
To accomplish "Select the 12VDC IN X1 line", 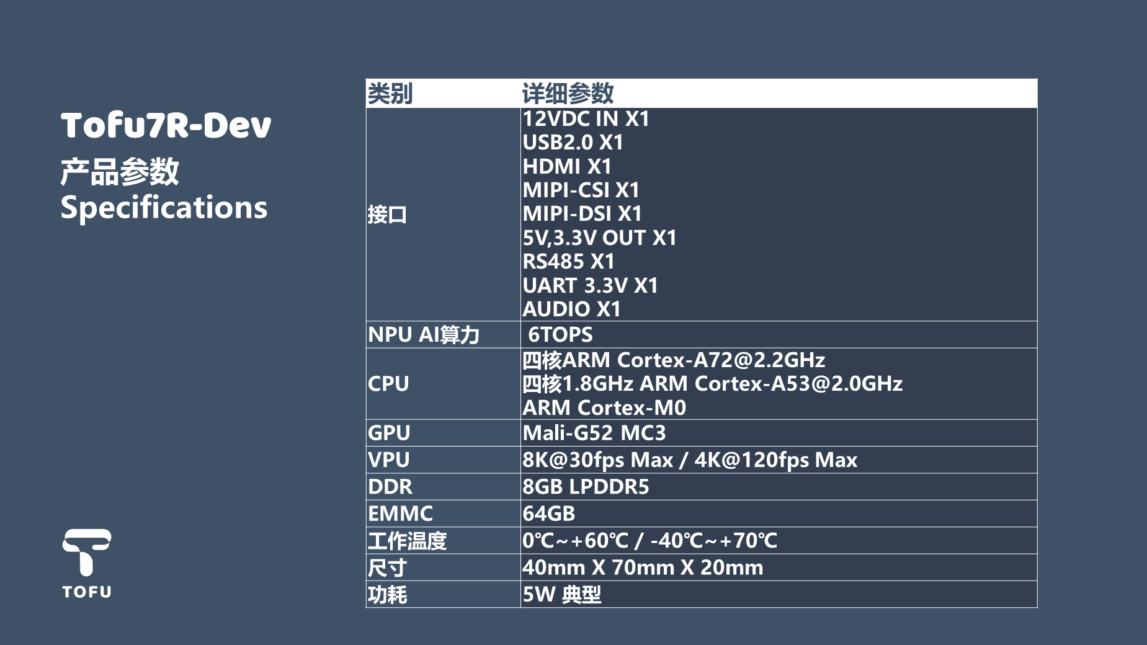I will [586, 118].
